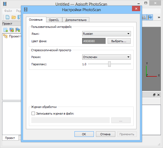Open the Файл menu
Image resolution: width=163 pixels, height=148 pixels.
coord(8,11)
